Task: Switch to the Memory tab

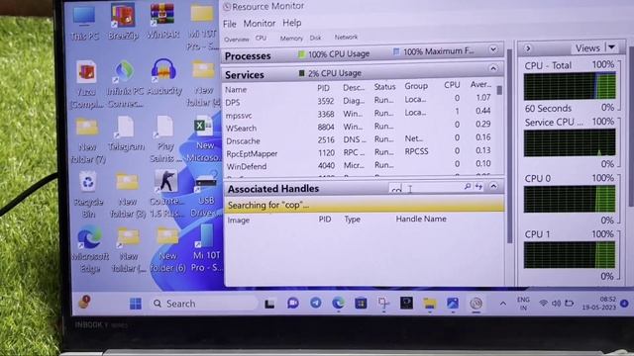Action: 291,38
